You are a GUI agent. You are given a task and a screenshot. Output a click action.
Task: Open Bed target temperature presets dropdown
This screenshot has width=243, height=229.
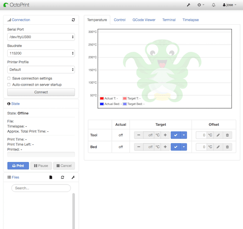coord(184,147)
